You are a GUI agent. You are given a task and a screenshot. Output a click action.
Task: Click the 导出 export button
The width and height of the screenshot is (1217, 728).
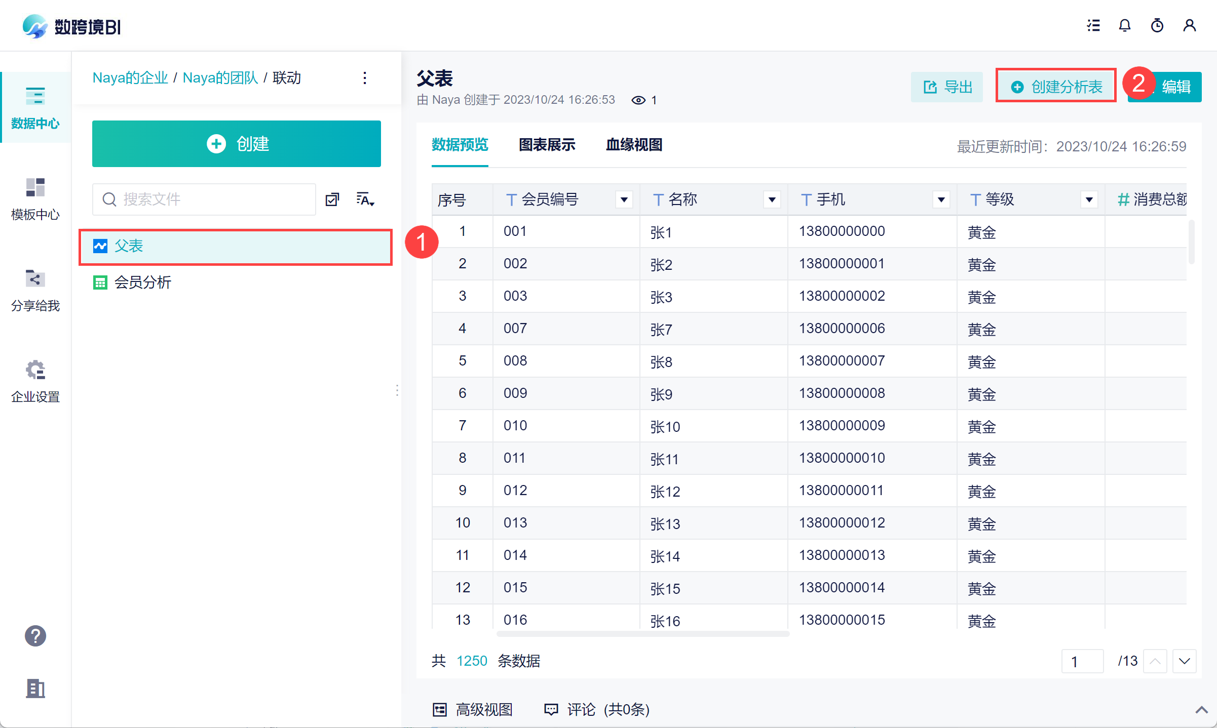click(x=947, y=87)
